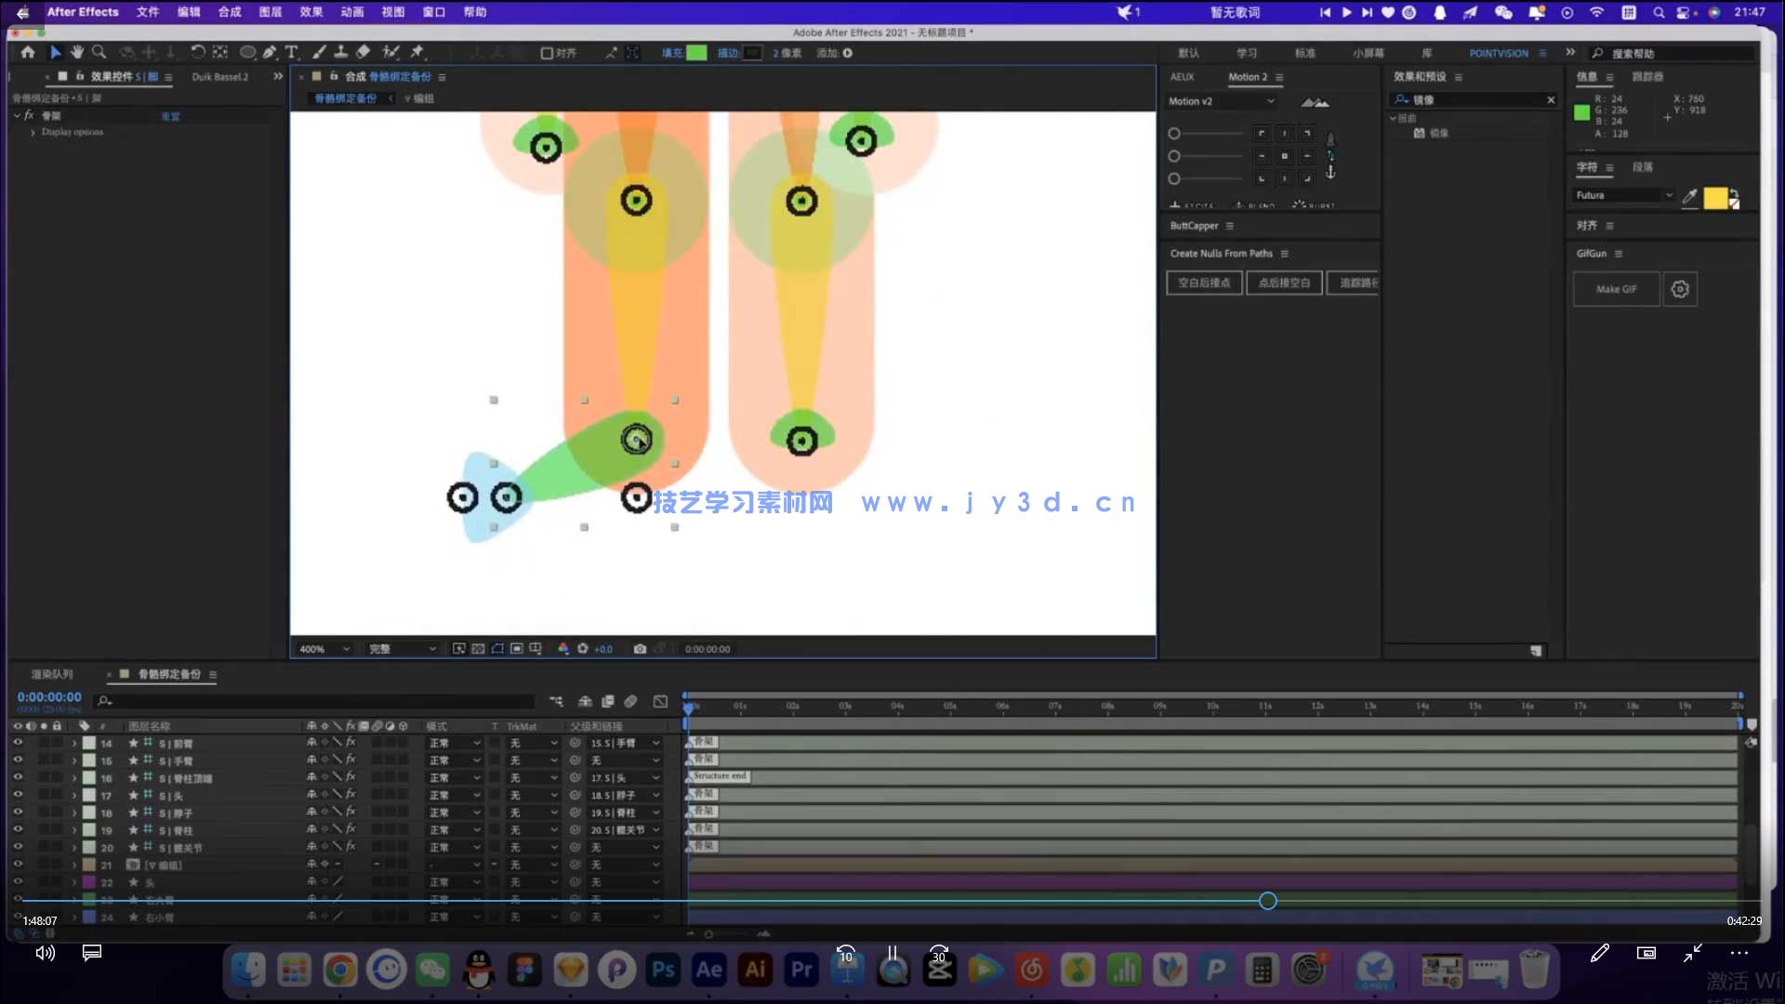Enable the 对齐 snapping checkbox

[548, 53]
